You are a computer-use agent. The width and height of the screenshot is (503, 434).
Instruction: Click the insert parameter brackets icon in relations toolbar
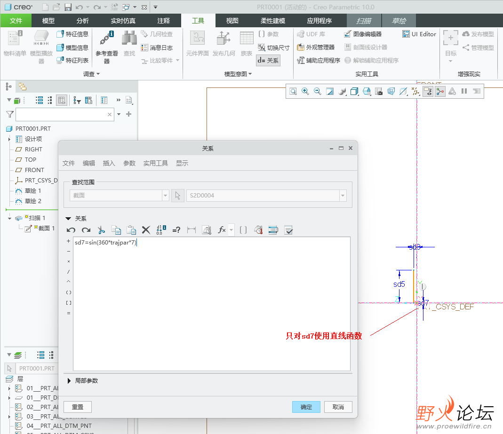pyautogui.click(x=243, y=230)
